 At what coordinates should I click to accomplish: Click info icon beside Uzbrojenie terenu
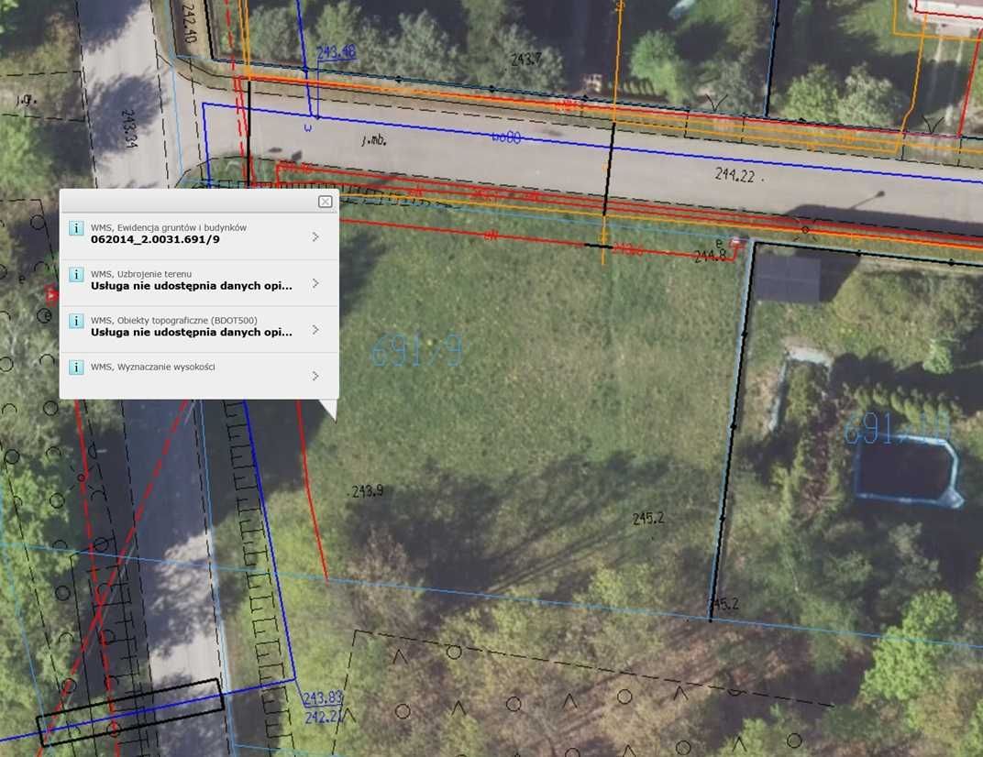tap(76, 274)
